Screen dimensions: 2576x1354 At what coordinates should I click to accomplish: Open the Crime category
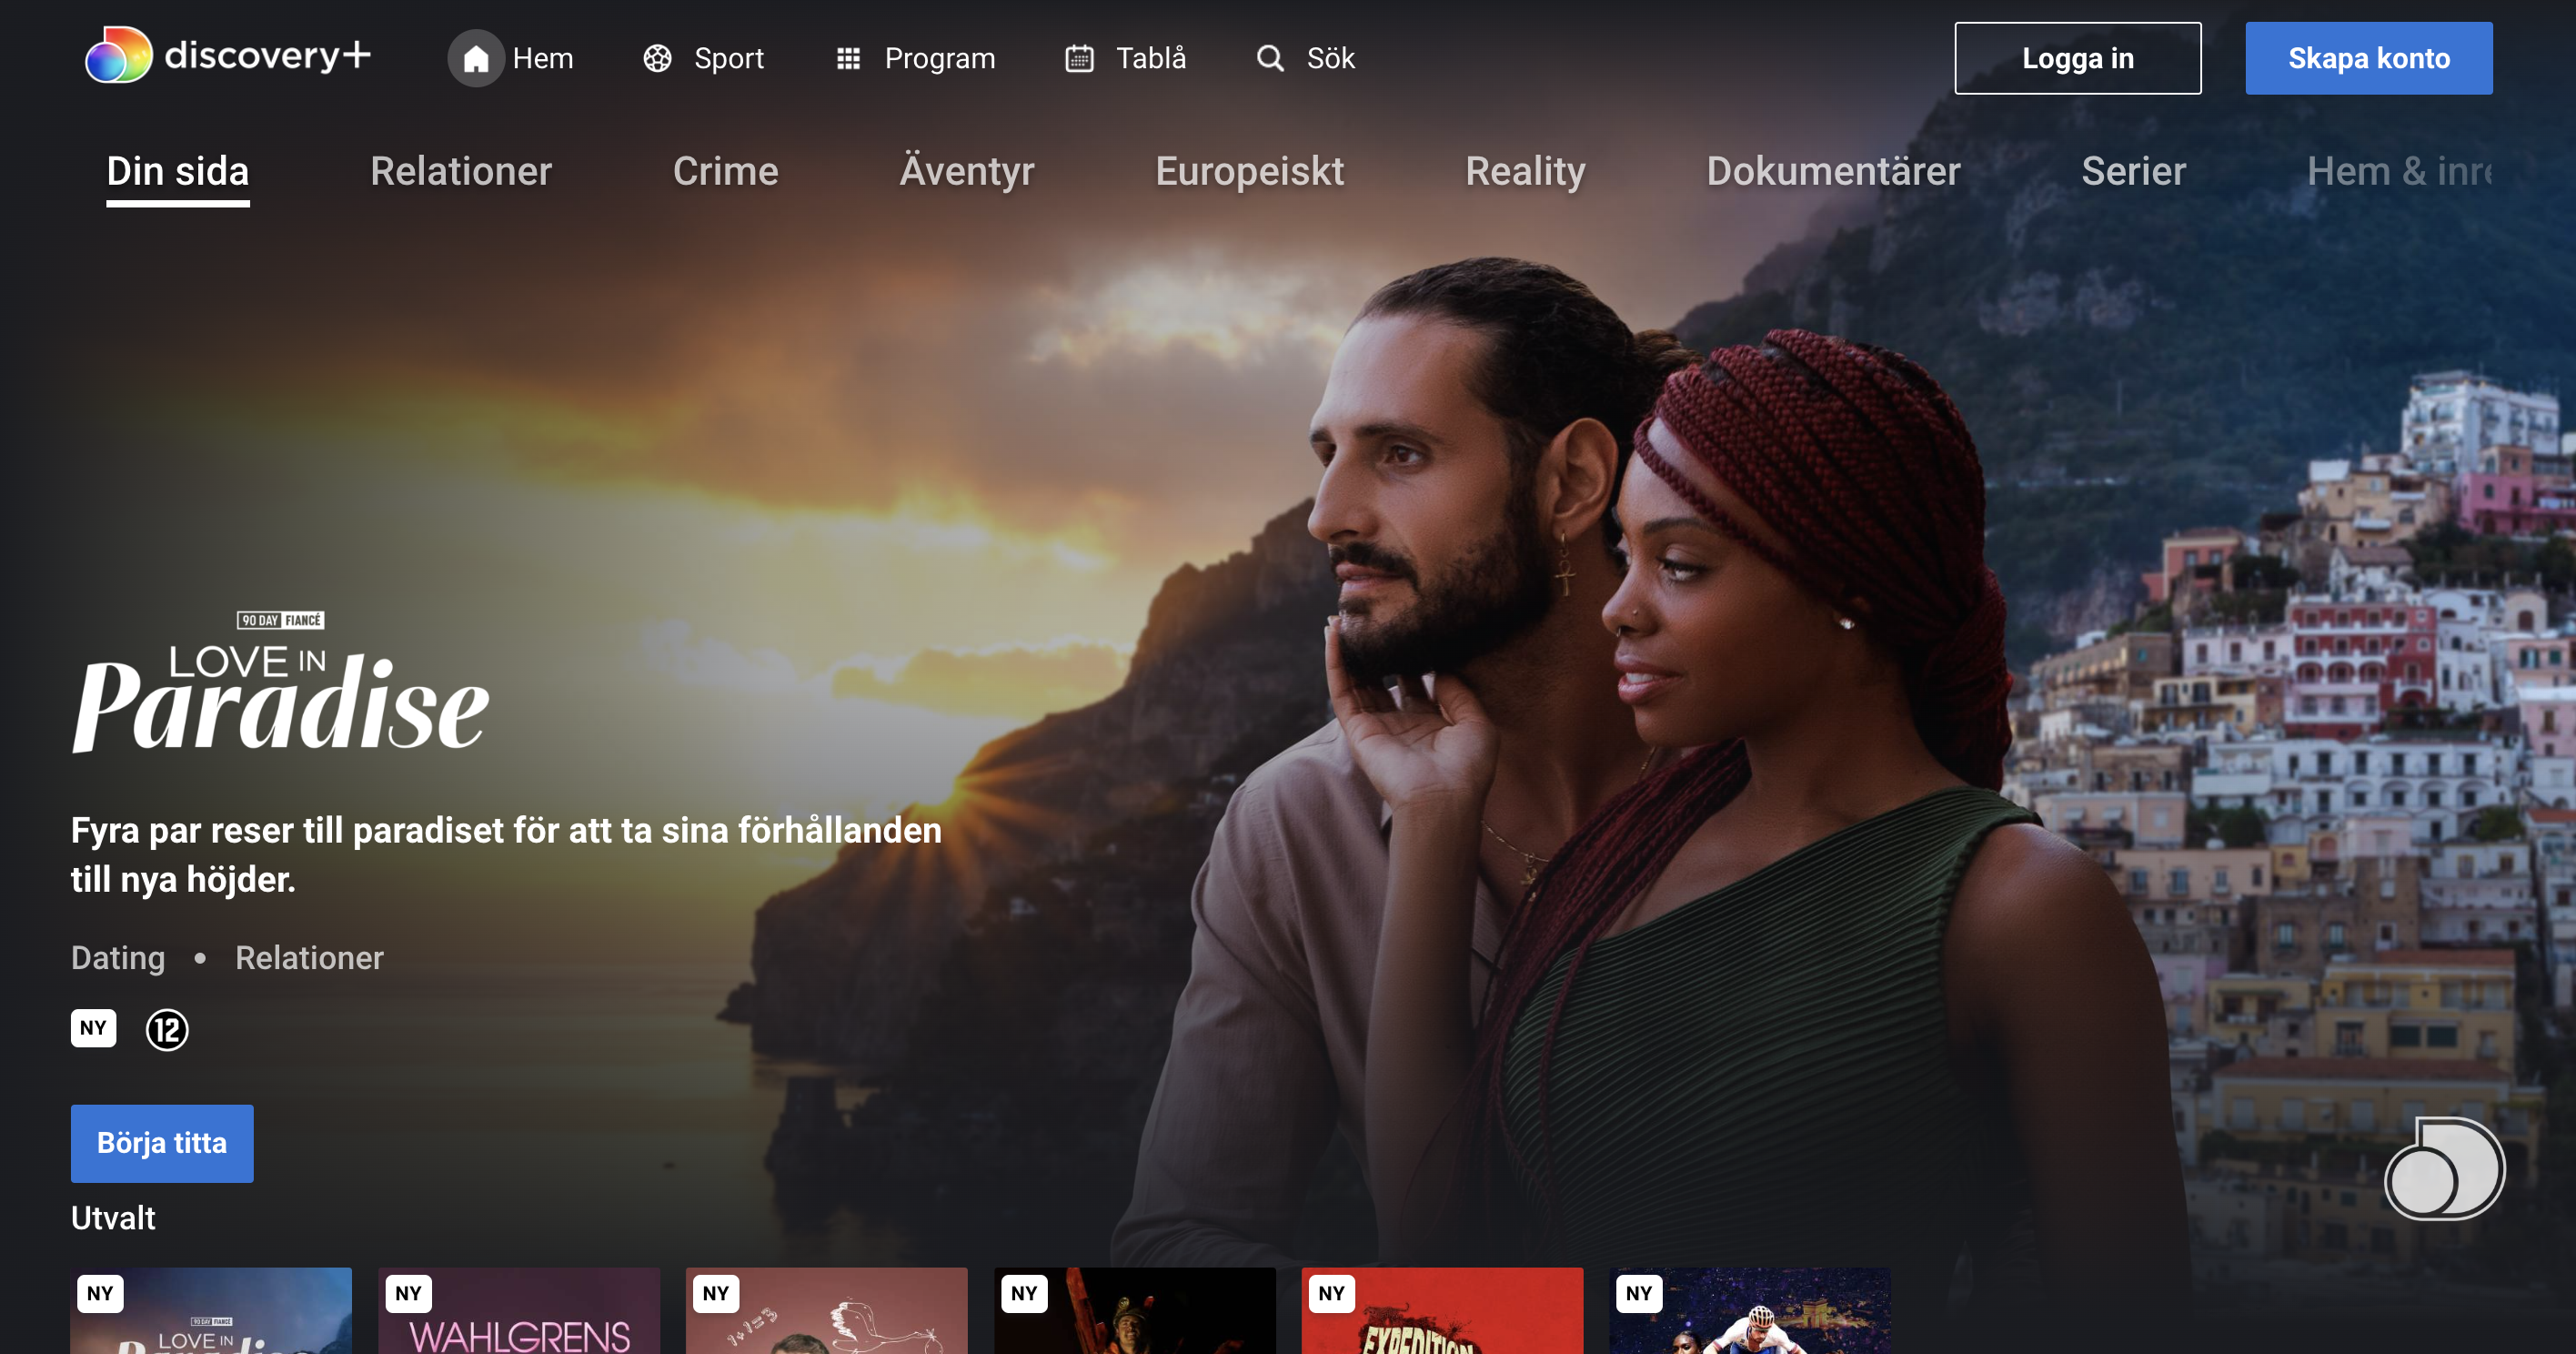click(x=726, y=172)
